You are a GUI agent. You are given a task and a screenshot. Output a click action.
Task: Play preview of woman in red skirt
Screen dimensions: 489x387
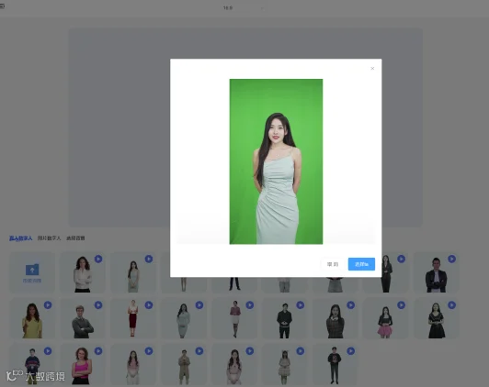pyautogui.click(x=149, y=305)
